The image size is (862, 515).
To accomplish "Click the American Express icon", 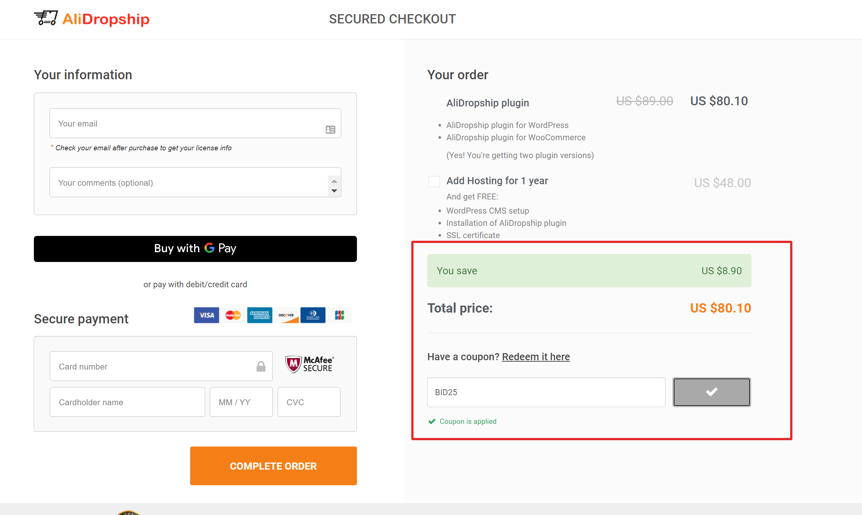I will click(x=259, y=315).
